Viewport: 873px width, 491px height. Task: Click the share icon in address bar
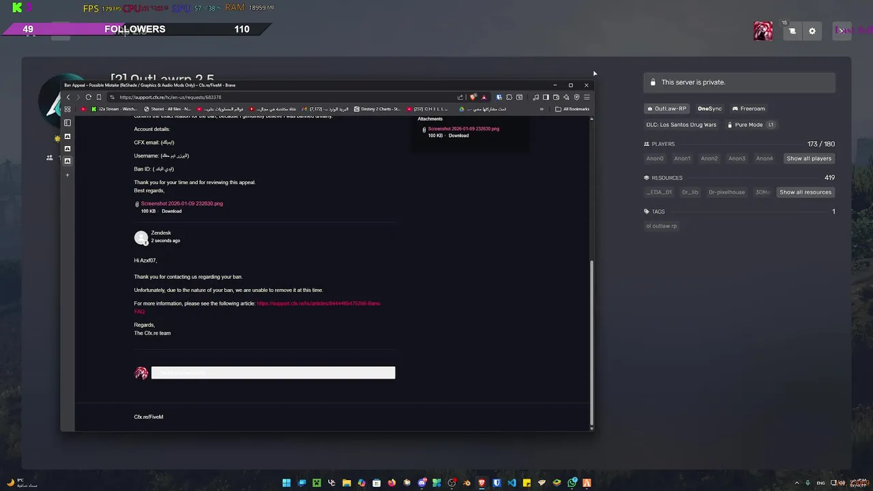(x=460, y=97)
